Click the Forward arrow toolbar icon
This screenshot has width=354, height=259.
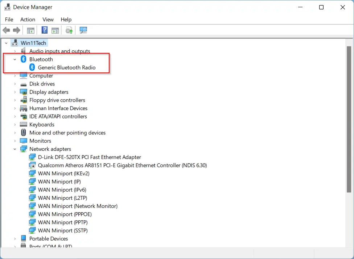pos(16,30)
